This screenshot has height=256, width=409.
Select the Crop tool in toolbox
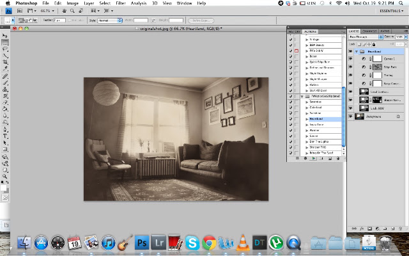[5, 62]
